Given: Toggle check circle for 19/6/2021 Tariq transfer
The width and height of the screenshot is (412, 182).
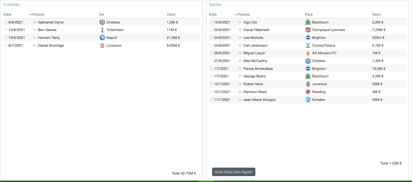Looking at the screenshot, I should 6,38.
